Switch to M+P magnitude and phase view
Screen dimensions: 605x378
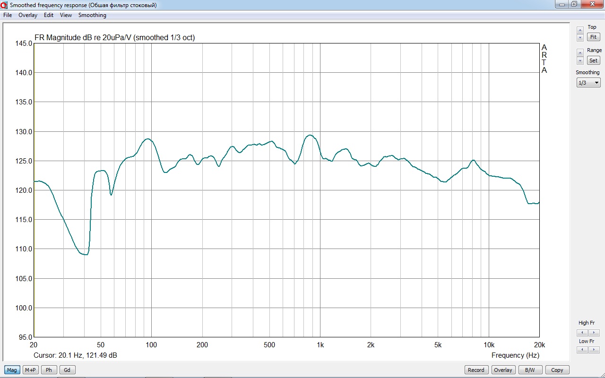point(30,370)
